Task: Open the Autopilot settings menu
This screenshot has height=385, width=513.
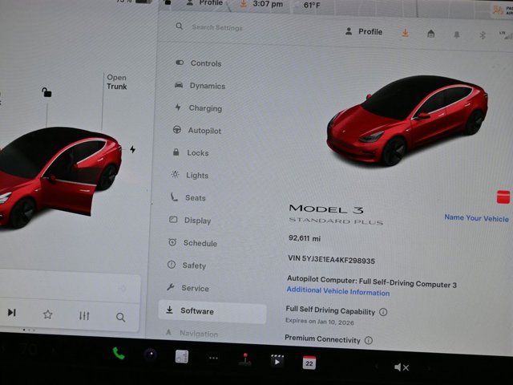Action: tap(197, 130)
